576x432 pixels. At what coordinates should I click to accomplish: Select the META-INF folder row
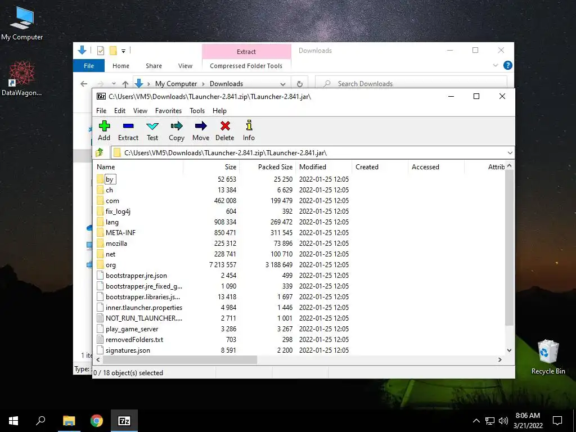[x=299, y=232]
